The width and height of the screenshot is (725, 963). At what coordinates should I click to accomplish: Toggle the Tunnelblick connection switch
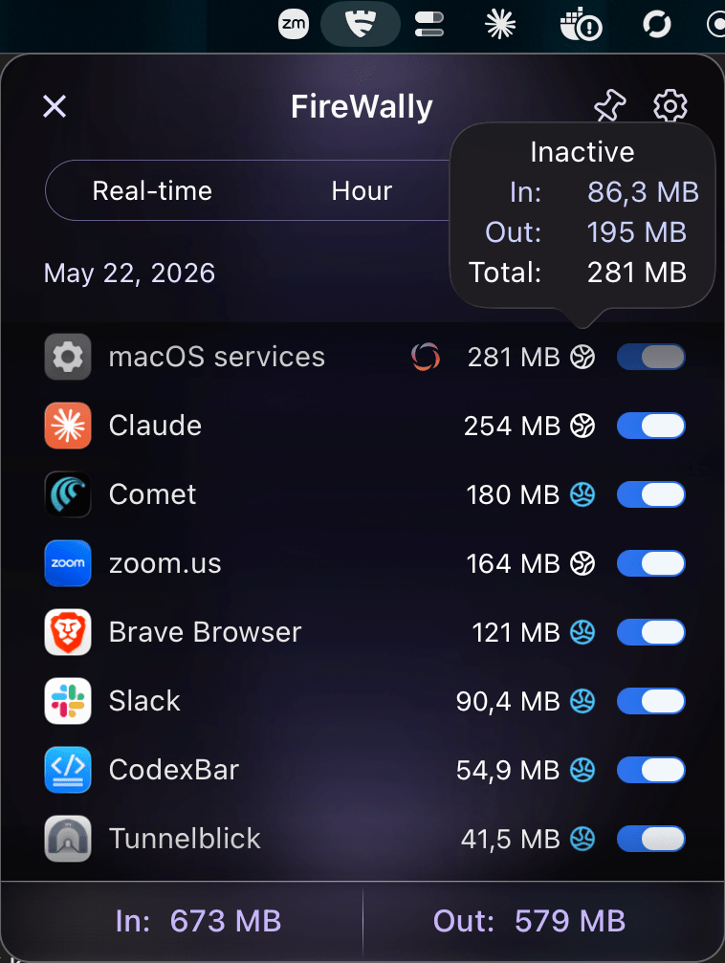pos(651,839)
